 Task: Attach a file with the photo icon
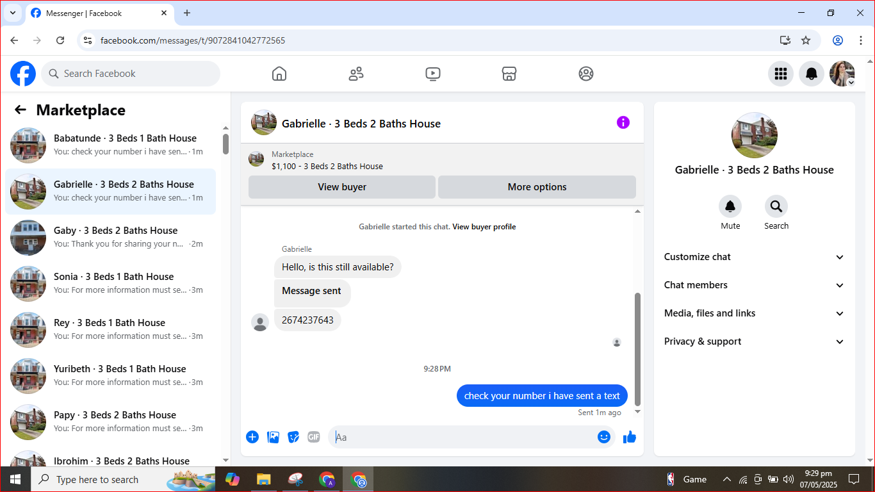pos(273,437)
